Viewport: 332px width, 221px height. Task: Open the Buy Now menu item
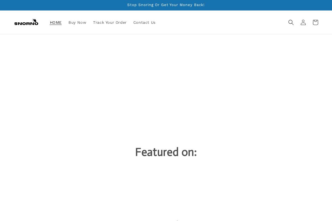(x=77, y=22)
